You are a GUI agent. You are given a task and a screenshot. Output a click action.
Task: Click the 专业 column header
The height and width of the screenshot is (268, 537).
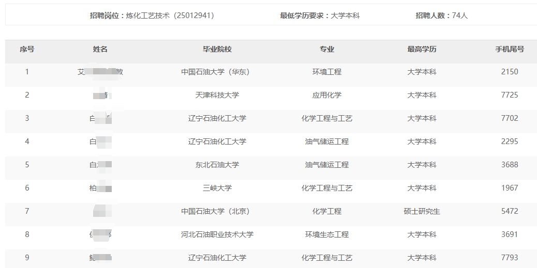point(327,49)
